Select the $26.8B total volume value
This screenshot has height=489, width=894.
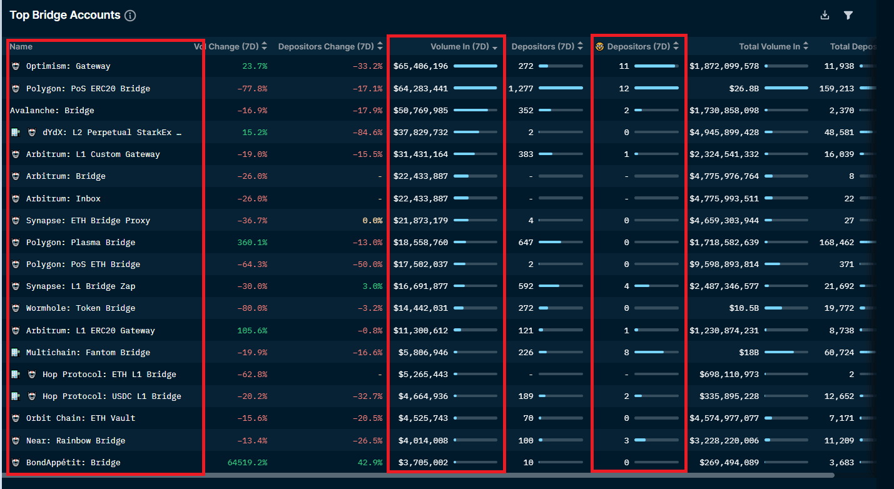pos(744,89)
